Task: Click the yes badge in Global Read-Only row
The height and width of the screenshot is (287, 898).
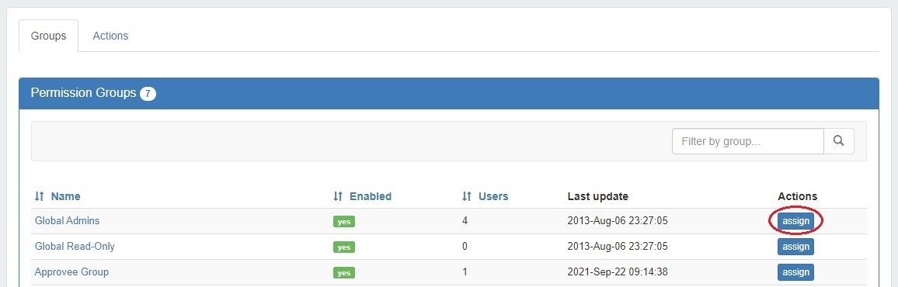Action: coord(343,247)
